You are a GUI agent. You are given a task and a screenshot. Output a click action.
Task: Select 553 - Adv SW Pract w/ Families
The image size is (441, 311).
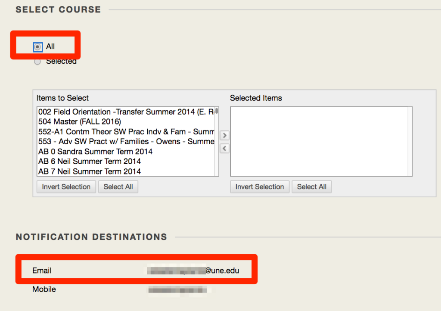(126, 141)
